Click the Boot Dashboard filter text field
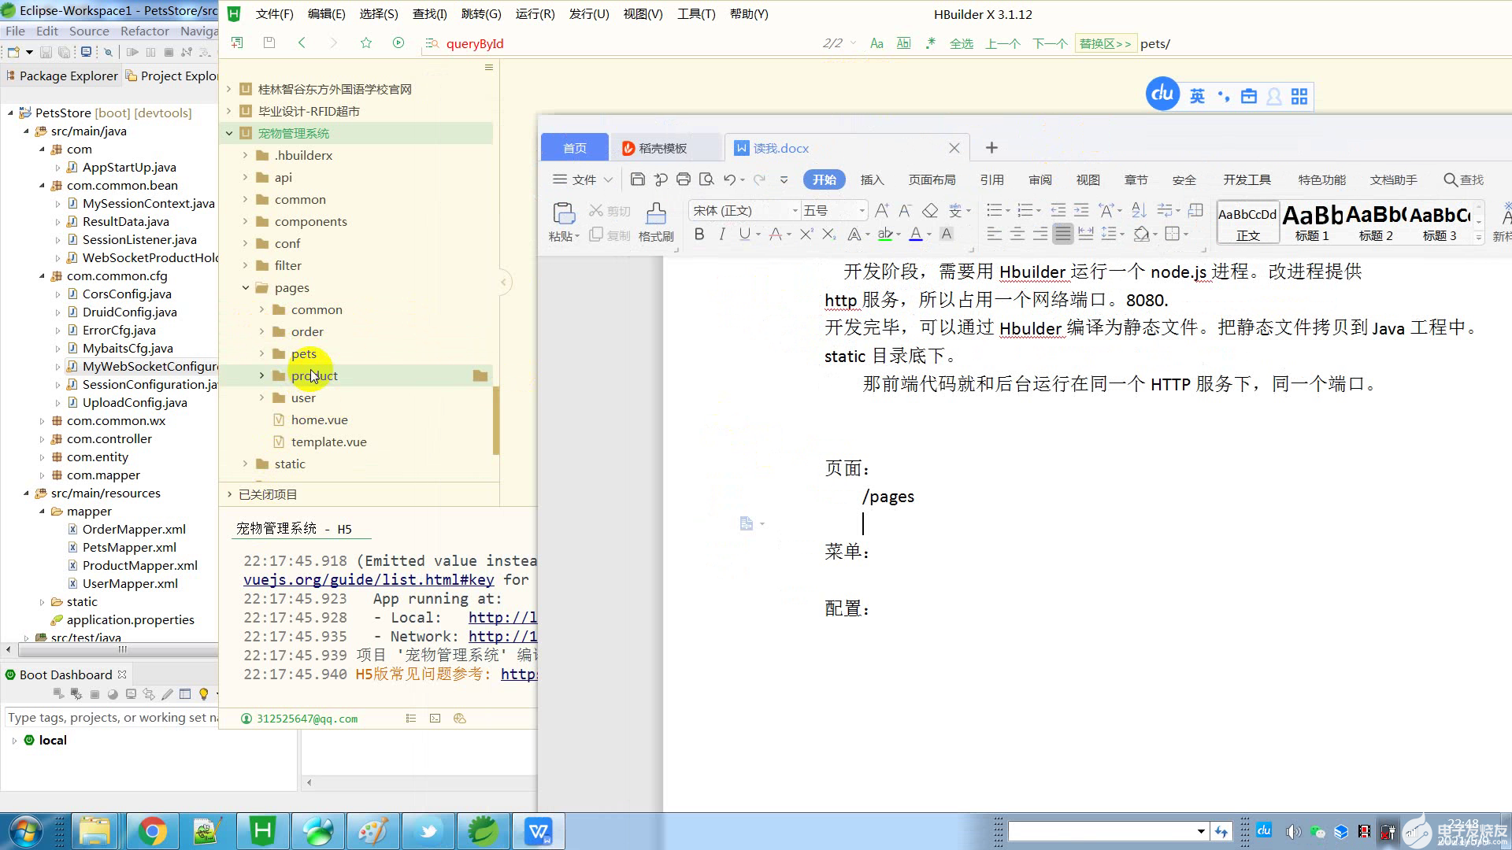Screen dimensions: 1512x850 (110, 717)
